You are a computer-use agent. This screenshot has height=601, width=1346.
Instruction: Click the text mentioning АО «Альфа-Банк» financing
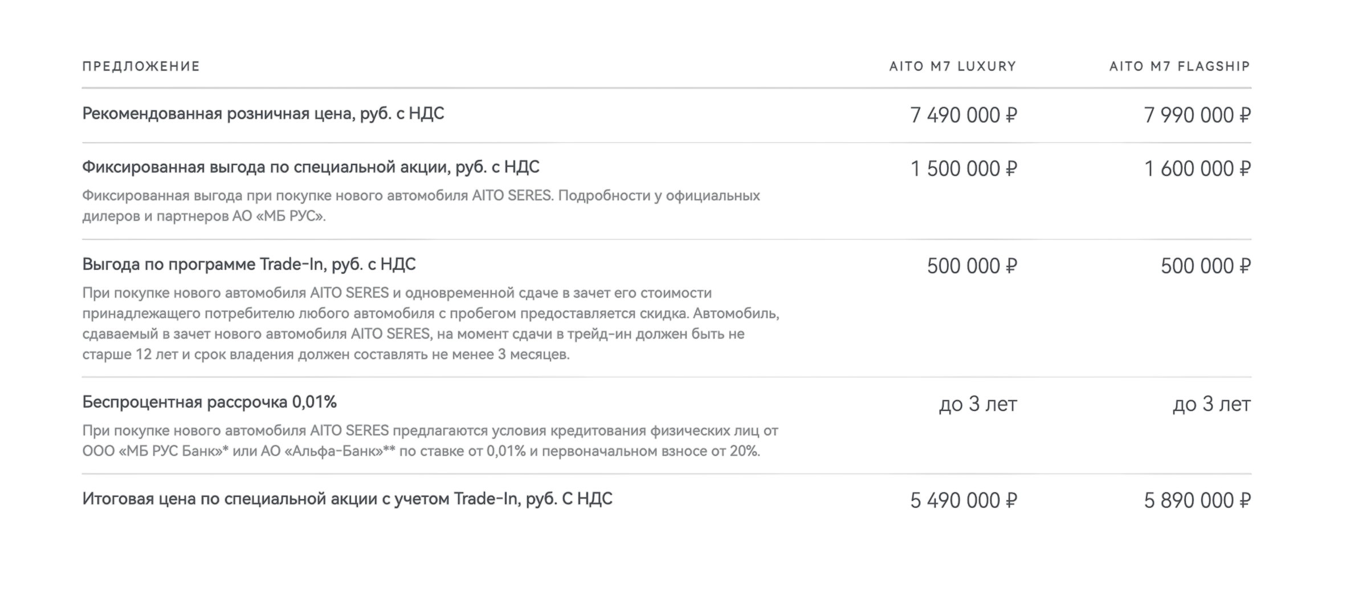(430, 441)
